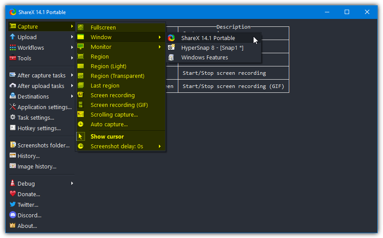
Task: Open Hotkey settings...
Action: [x=41, y=128]
